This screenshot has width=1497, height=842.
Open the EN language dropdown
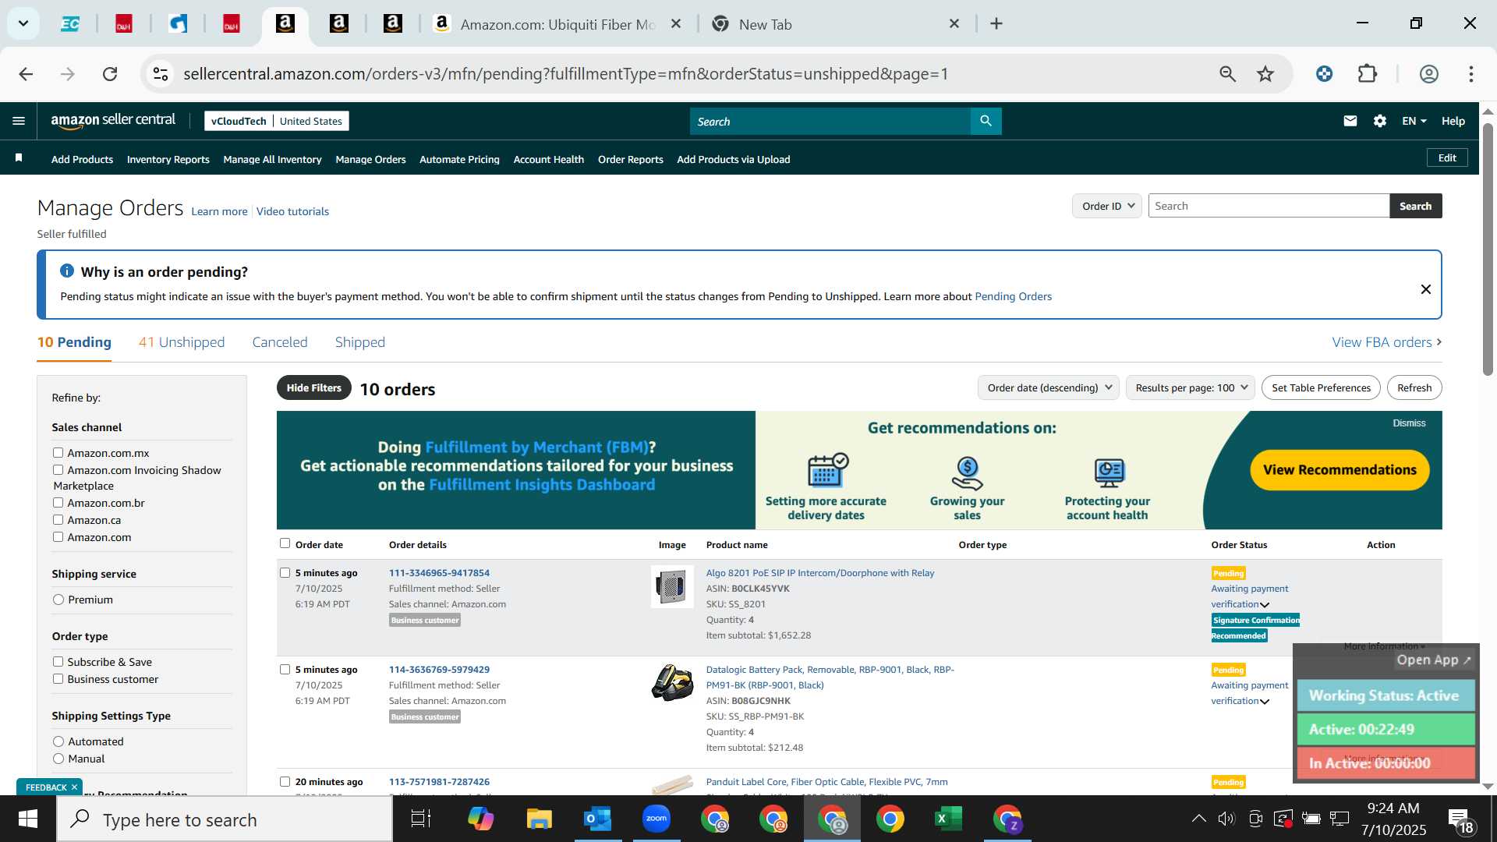pos(1414,121)
